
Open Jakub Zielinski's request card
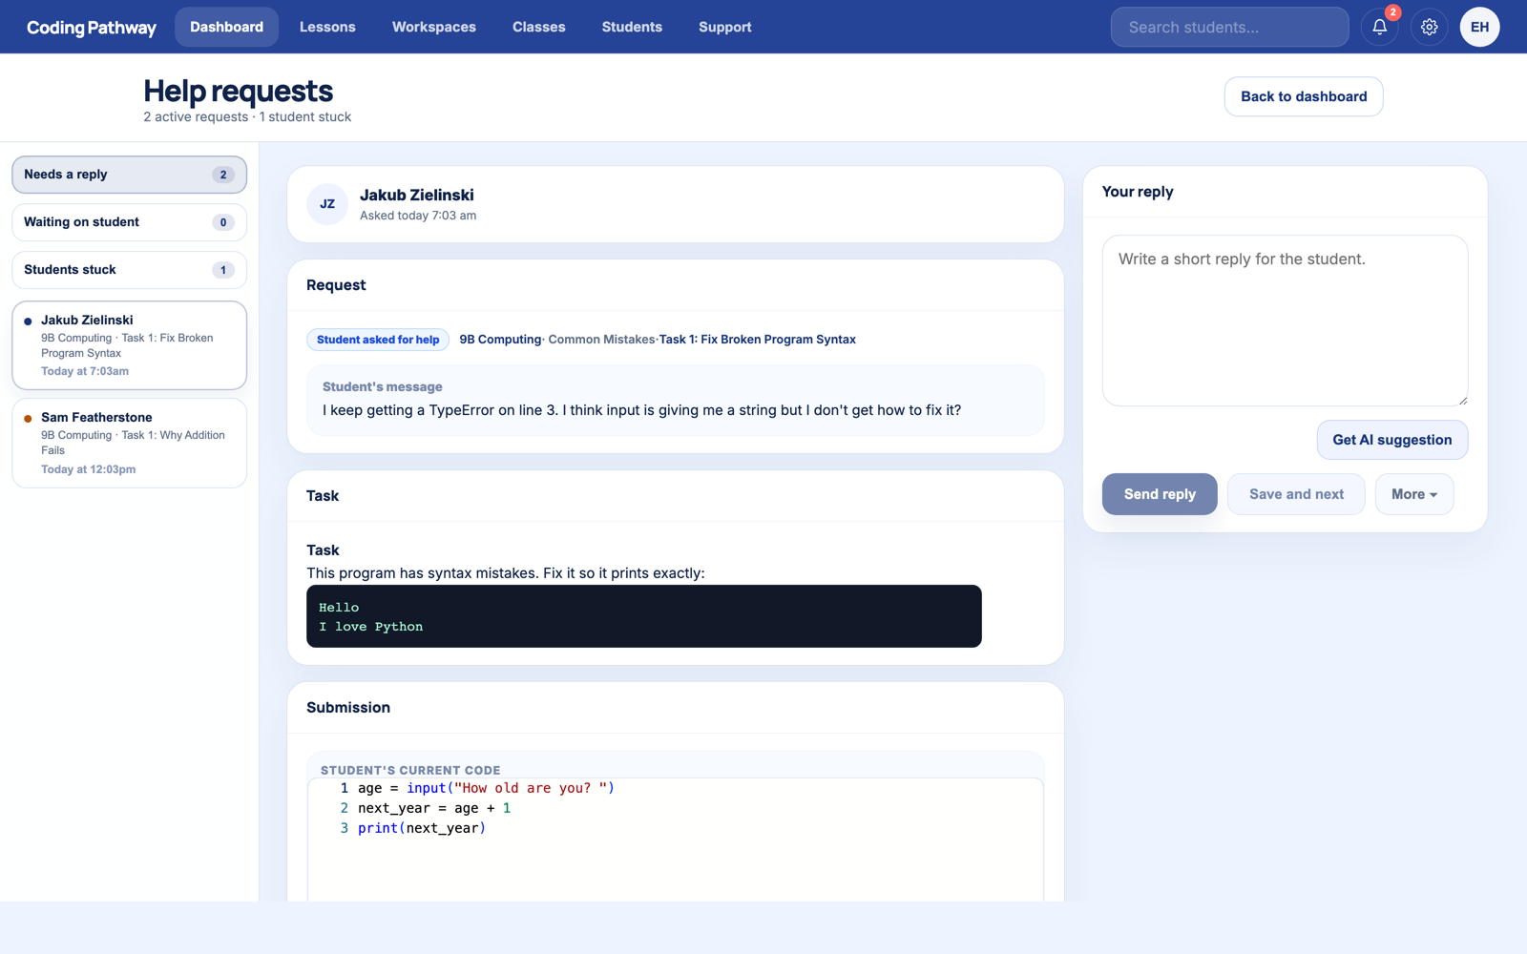(x=129, y=345)
